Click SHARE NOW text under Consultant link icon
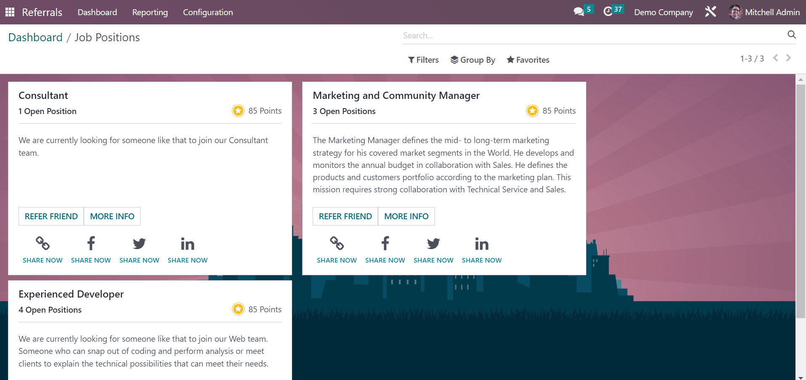 [x=43, y=260]
